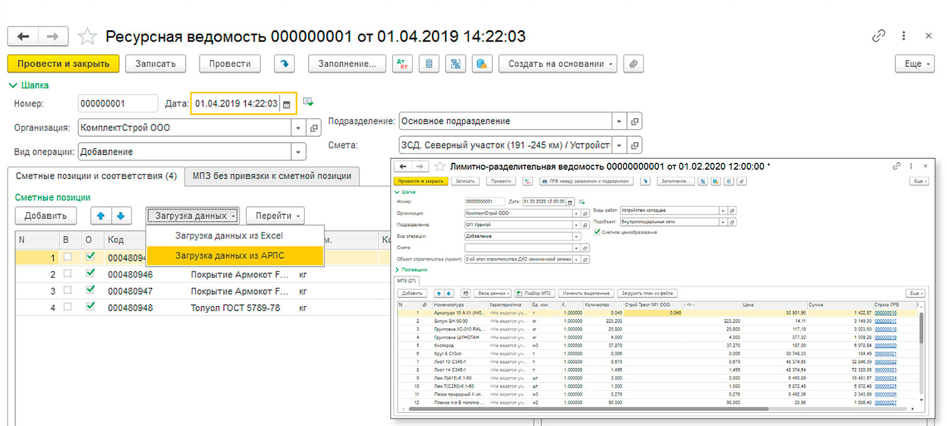Open the Создать на основании dropdown
The image size is (947, 426).
[557, 64]
